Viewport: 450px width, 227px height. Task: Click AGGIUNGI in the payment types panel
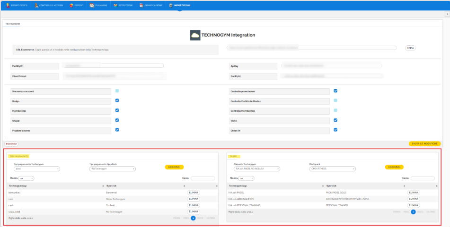coord(174,167)
